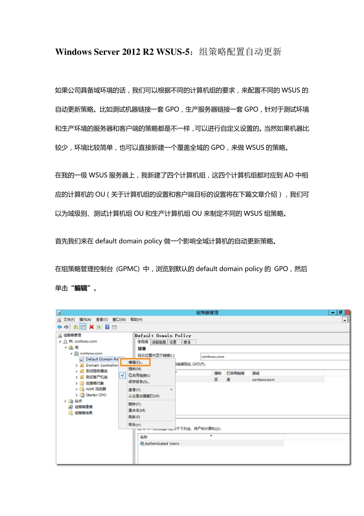Click the console system icon left of 文件(F)
This screenshot has height=516, width=364.
(x=59, y=319)
